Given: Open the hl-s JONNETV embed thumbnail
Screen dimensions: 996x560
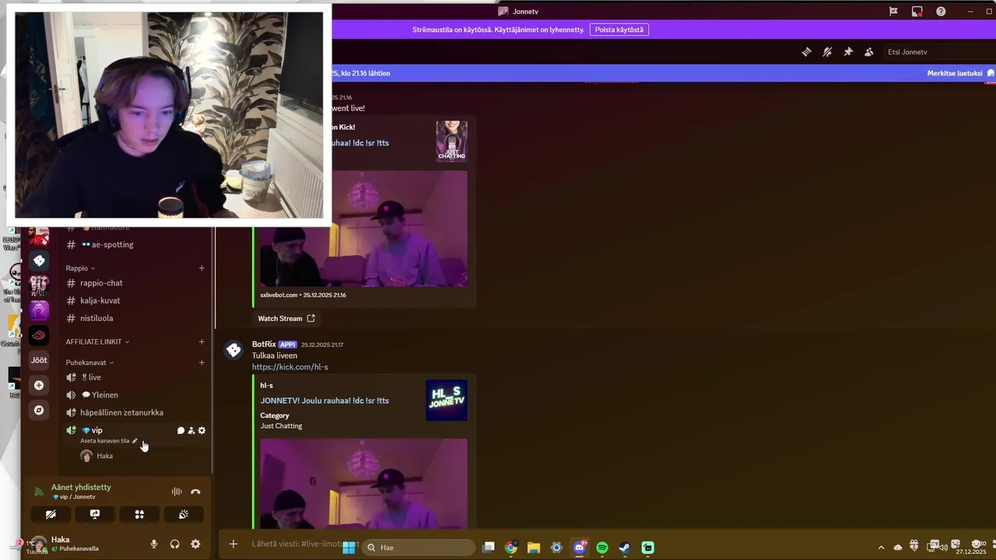Looking at the screenshot, I should tap(447, 400).
